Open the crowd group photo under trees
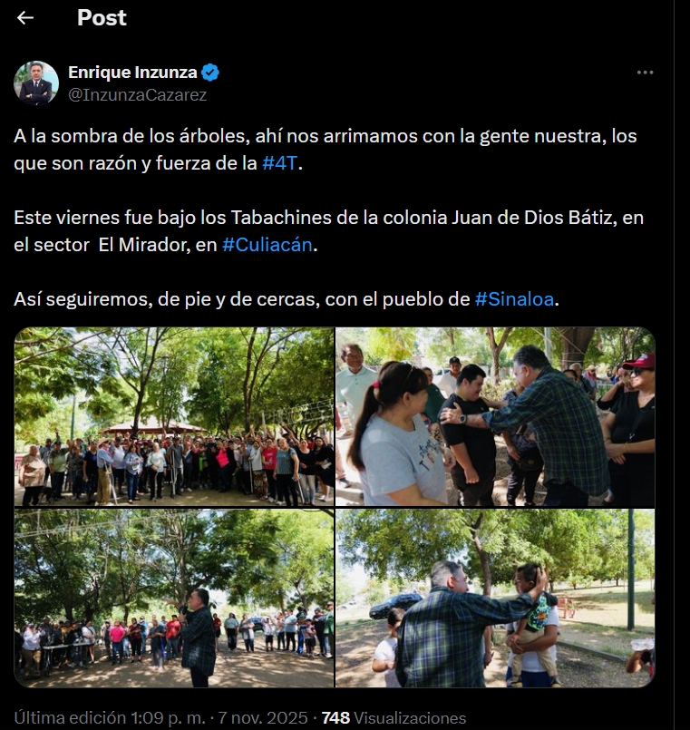Viewport: 690px width, 730px height. (174, 416)
